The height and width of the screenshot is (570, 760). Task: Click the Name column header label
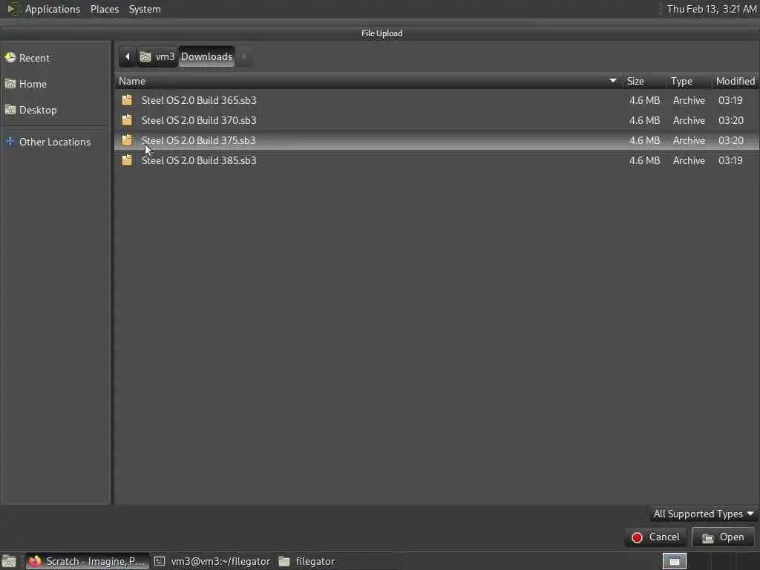pos(132,81)
